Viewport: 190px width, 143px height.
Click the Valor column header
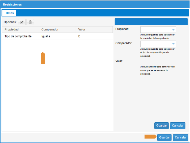point(82,29)
